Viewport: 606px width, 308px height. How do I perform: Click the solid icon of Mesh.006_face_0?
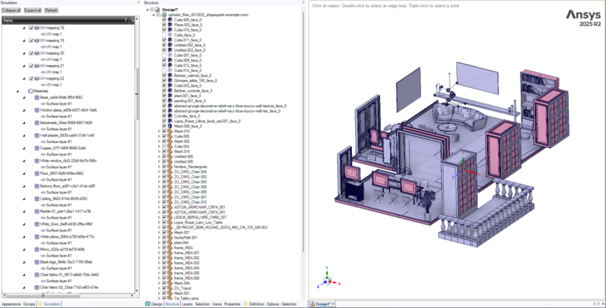[x=170, y=126]
